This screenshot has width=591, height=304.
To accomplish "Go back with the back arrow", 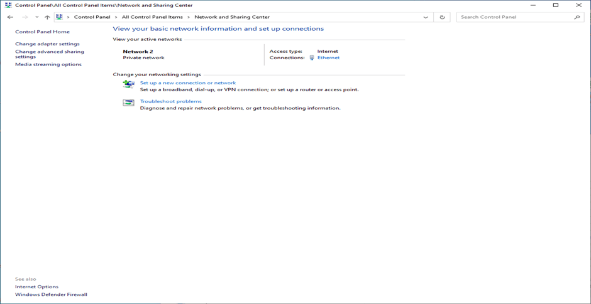I will click(10, 18).
